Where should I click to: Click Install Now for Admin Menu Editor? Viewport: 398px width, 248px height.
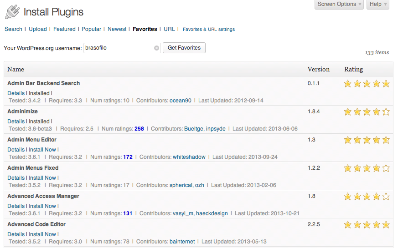click(x=42, y=150)
